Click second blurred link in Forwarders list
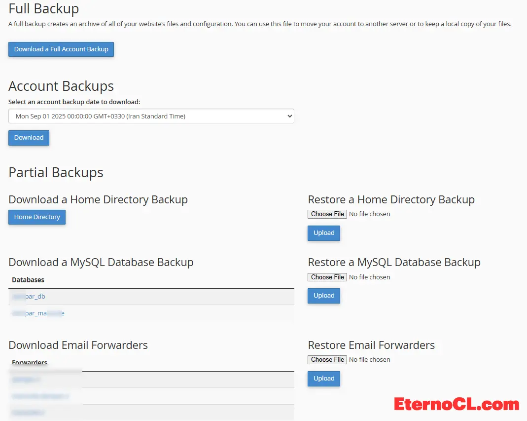 pyautogui.click(x=40, y=396)
